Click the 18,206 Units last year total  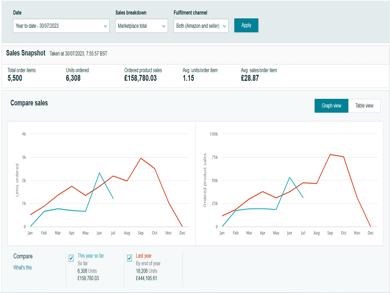147,271
